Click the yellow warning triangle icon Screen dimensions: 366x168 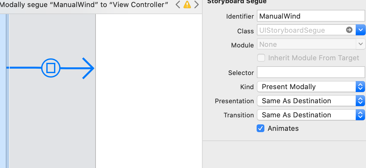click(187, 4)
